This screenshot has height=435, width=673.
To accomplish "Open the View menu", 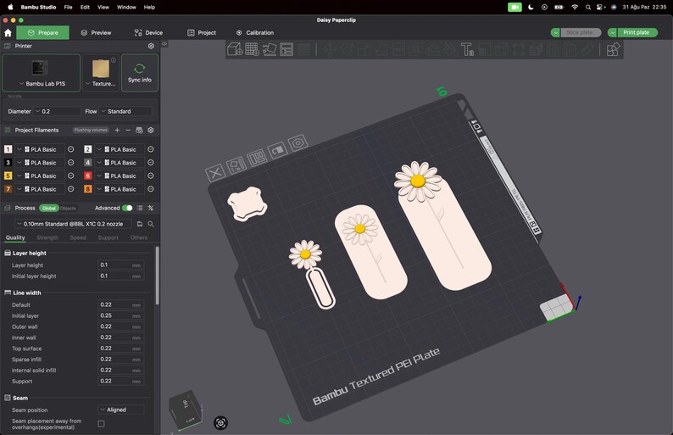I will [103, 8].
